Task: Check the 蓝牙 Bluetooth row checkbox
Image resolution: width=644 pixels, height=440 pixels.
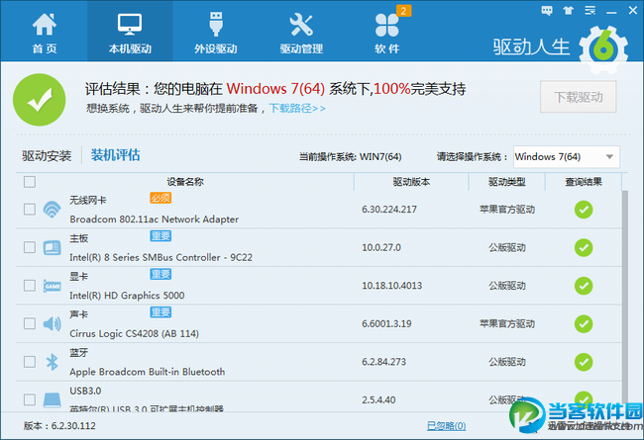Action: tap(30, 362)
